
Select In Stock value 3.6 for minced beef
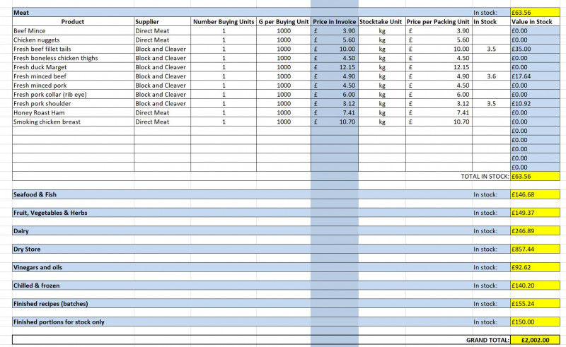tap(491, 76)
